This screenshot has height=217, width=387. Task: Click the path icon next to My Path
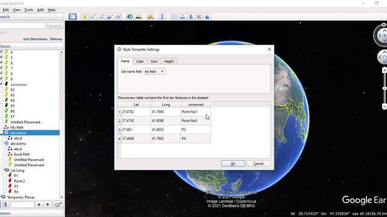pos(7,127)
